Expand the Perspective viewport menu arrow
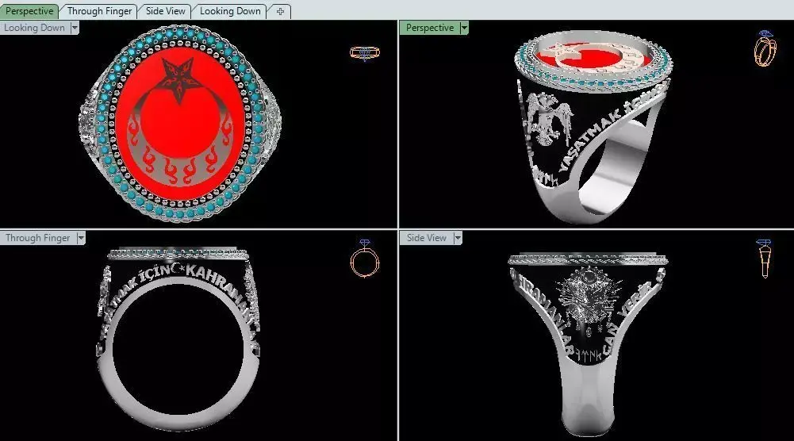 coord(464,28)
